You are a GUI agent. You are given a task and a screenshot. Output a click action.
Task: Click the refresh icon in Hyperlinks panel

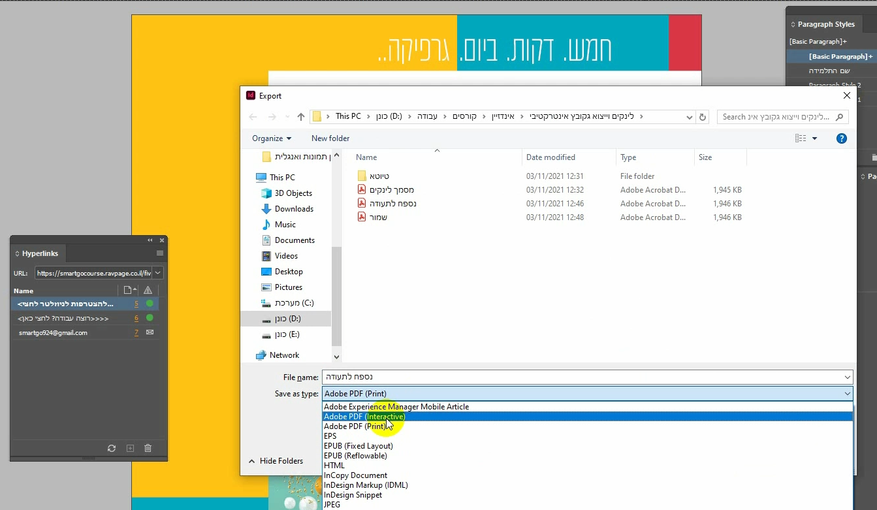point(111,448)
